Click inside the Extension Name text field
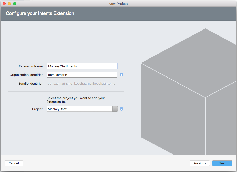Image resolution: width=237 pixels, height=172 pixels. pos(82,66)
